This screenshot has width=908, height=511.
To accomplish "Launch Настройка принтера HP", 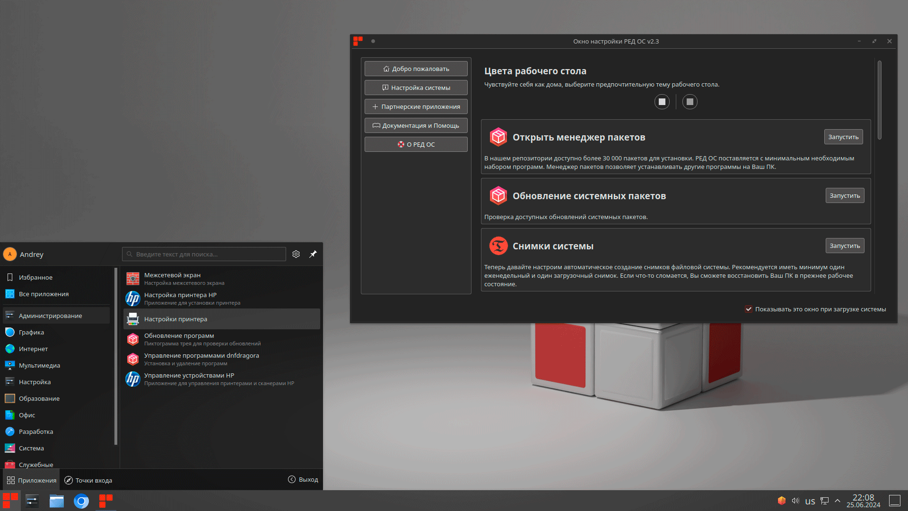I will pyautogui.click(x=180, y=299).
